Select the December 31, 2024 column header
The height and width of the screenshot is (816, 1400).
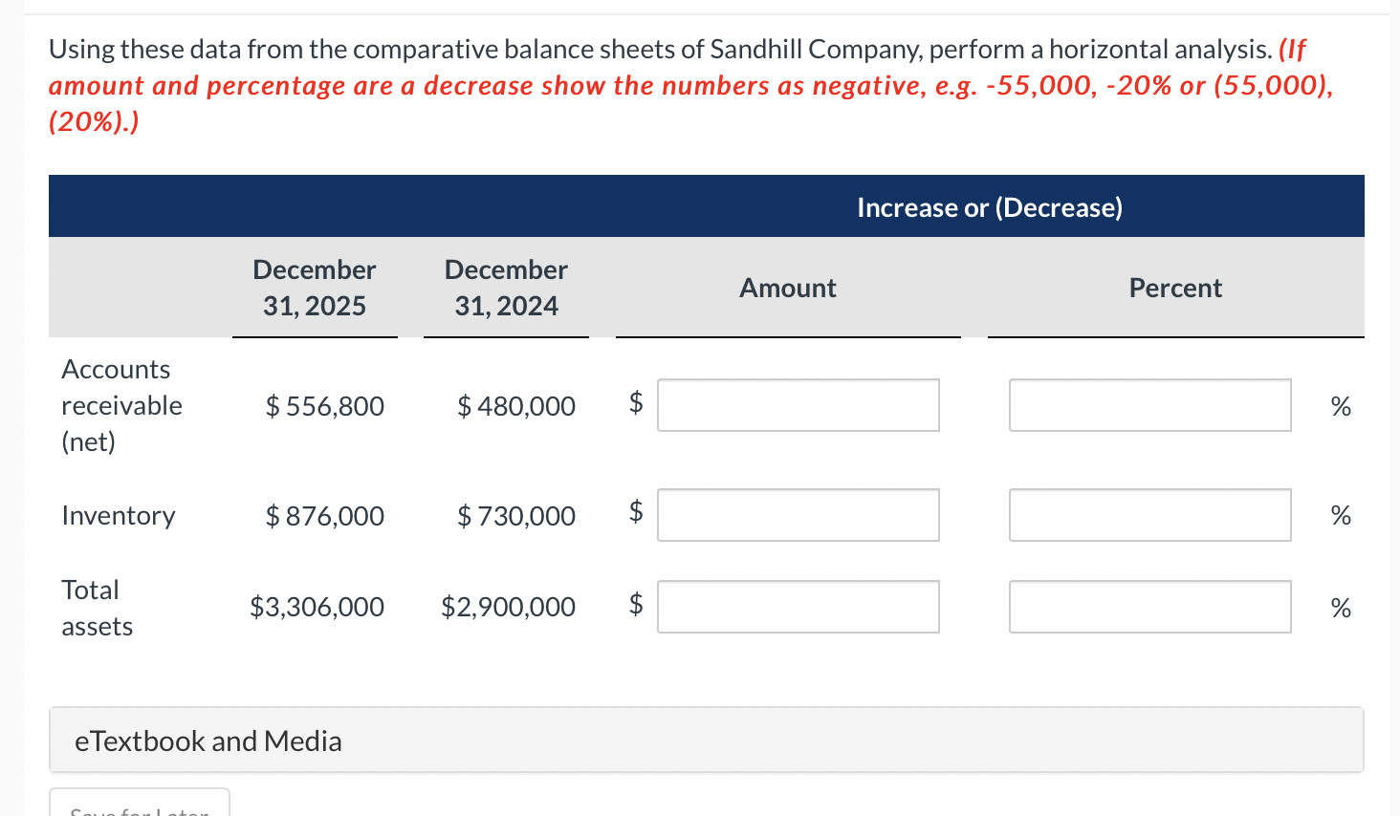tap(505, 287)
